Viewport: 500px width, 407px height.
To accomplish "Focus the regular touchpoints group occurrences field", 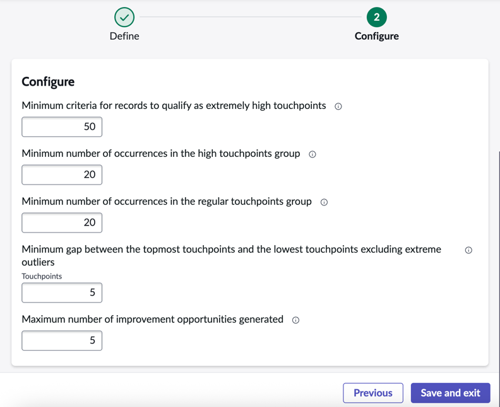I will [62, 223].
